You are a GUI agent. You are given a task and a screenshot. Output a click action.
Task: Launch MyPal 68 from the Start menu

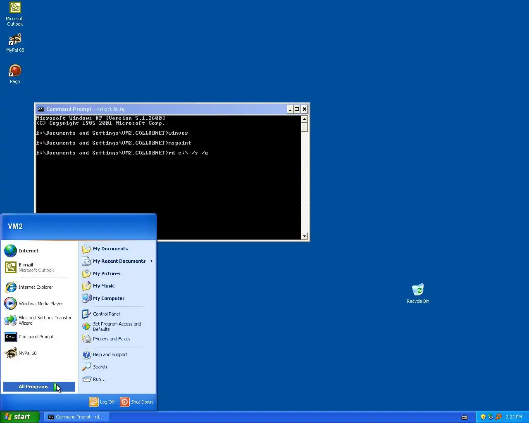[x=40, y=353]
